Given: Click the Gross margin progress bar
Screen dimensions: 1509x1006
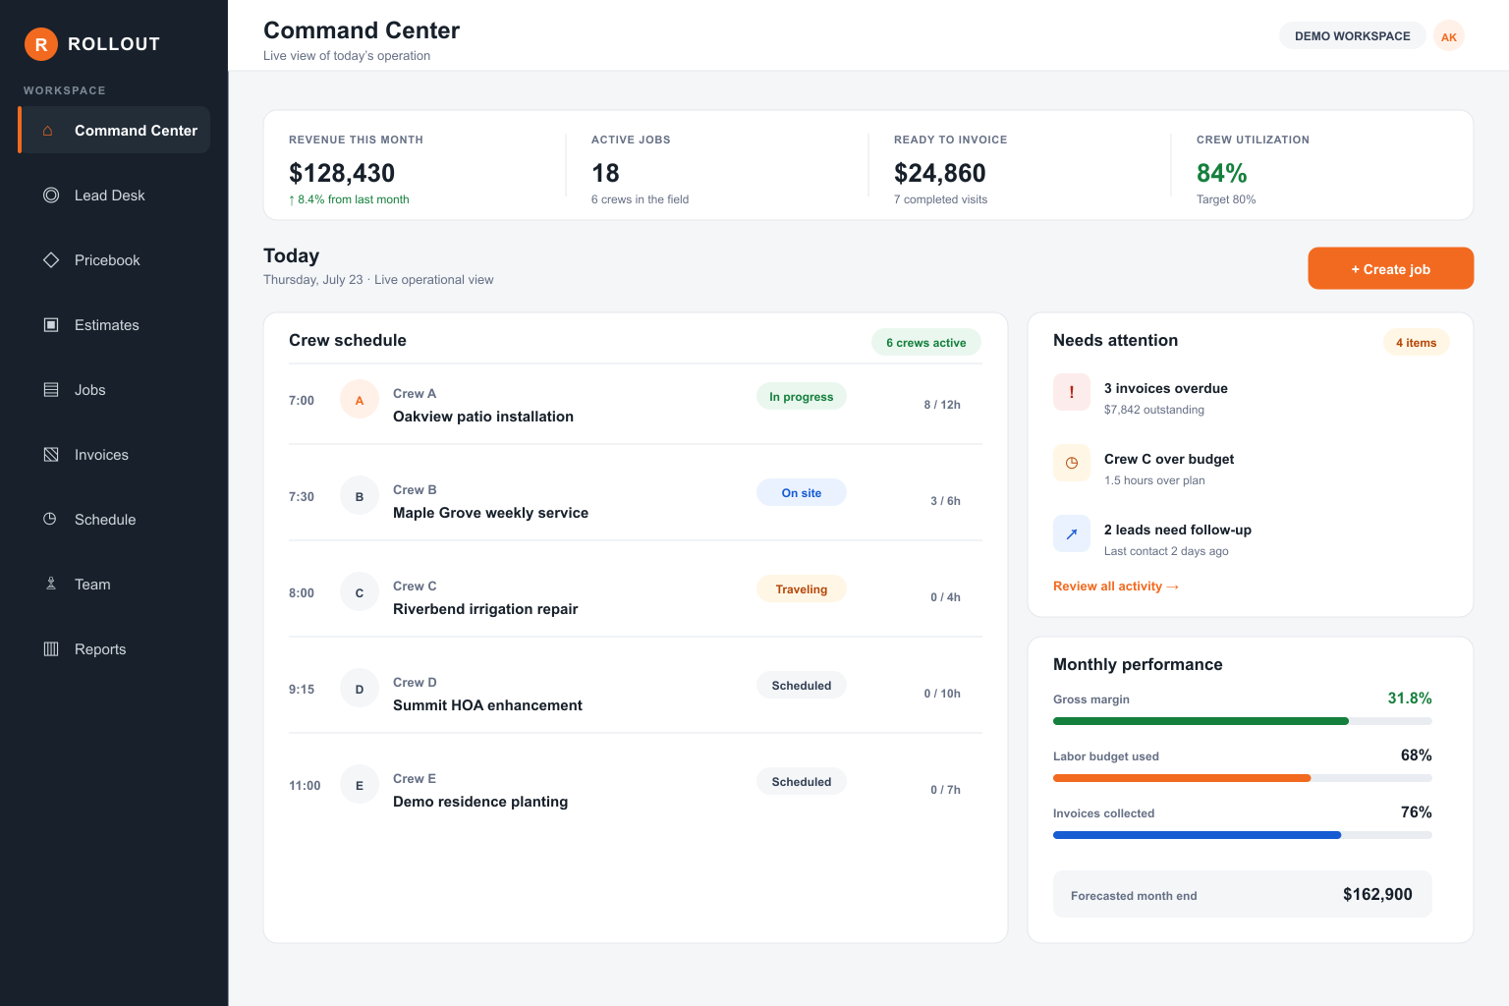Looking at the screenshot, I should [1242, 721].
